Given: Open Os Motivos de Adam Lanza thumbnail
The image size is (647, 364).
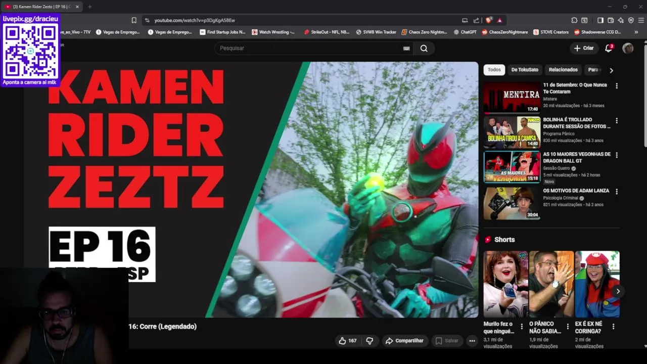Looking at the screenshot, I should [512, 203].
